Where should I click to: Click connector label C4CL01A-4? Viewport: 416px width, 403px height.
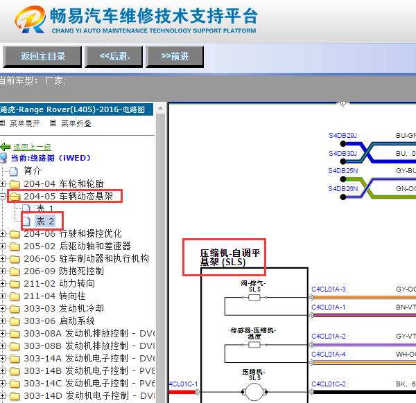pyautogui.click(x=329, y=355)
